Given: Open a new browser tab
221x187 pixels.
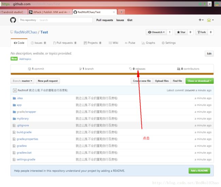Looking at the screenshot, I should pos(121,12).
